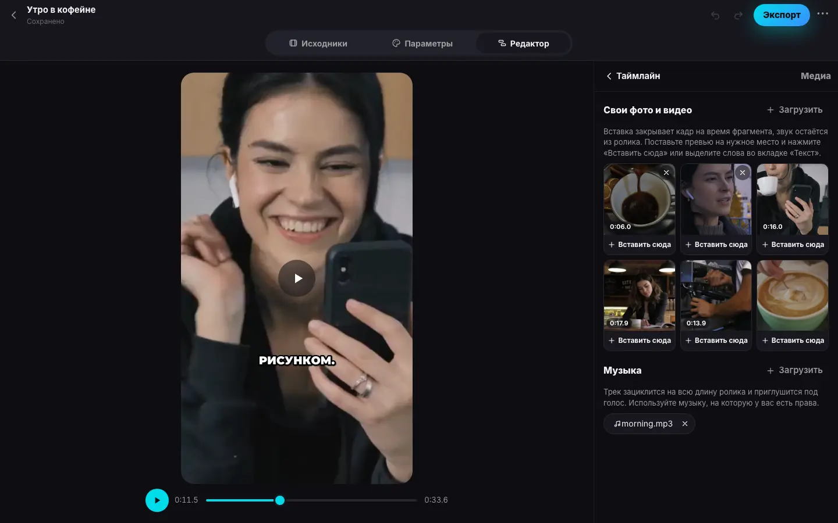Select the espresso machine thumbnail
Screen dimensions: 838x523
(x=716, y=295)
